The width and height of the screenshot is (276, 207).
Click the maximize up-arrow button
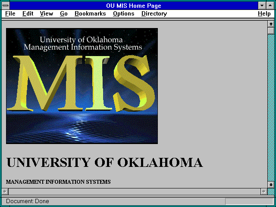click(270, 6)
